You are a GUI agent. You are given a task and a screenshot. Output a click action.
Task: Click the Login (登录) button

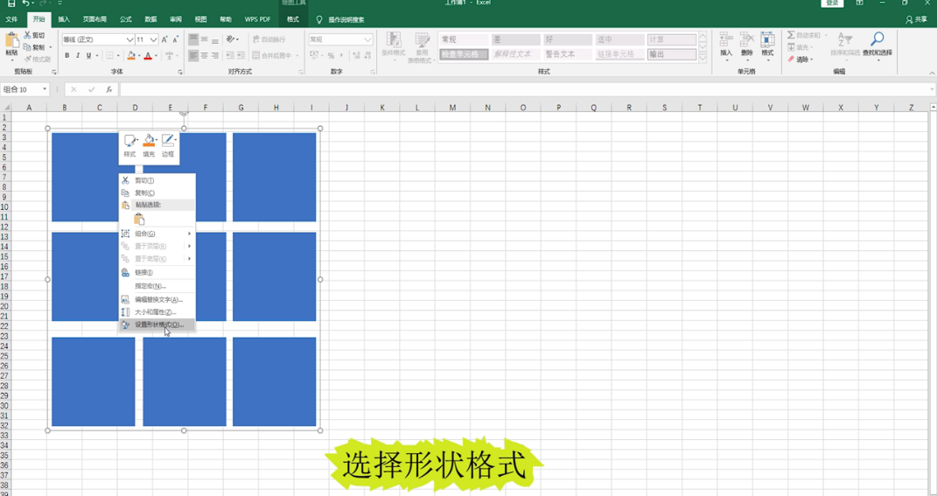[x=832, y=3]
